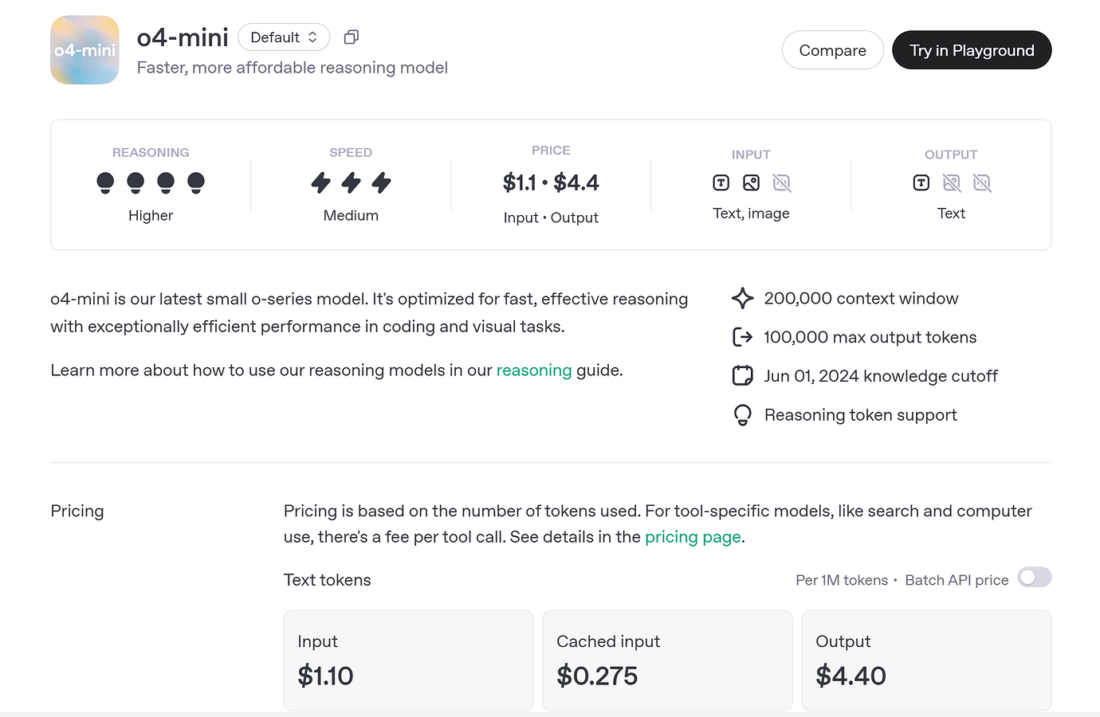Click the text input modality icon
This screenshot has width=1100, height=717.
click(721, 183)
